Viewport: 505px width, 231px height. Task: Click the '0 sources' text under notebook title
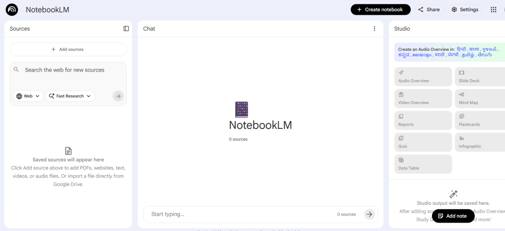tap(238, 140)
